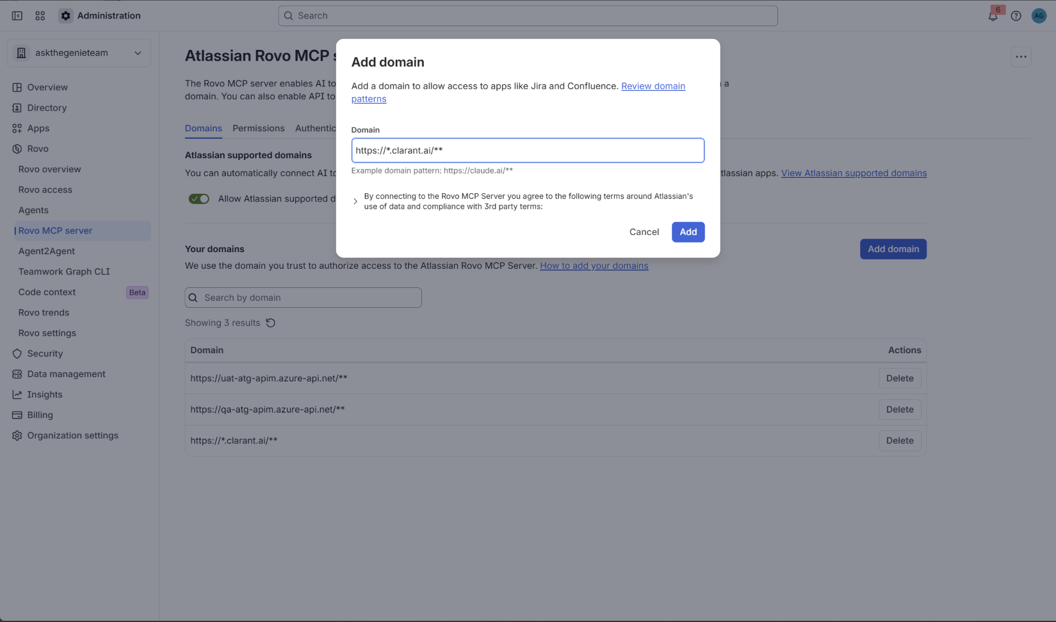Open the help question mark icon
The height and width of the screenshot is (622, 1056).
tap(1016, 16)
